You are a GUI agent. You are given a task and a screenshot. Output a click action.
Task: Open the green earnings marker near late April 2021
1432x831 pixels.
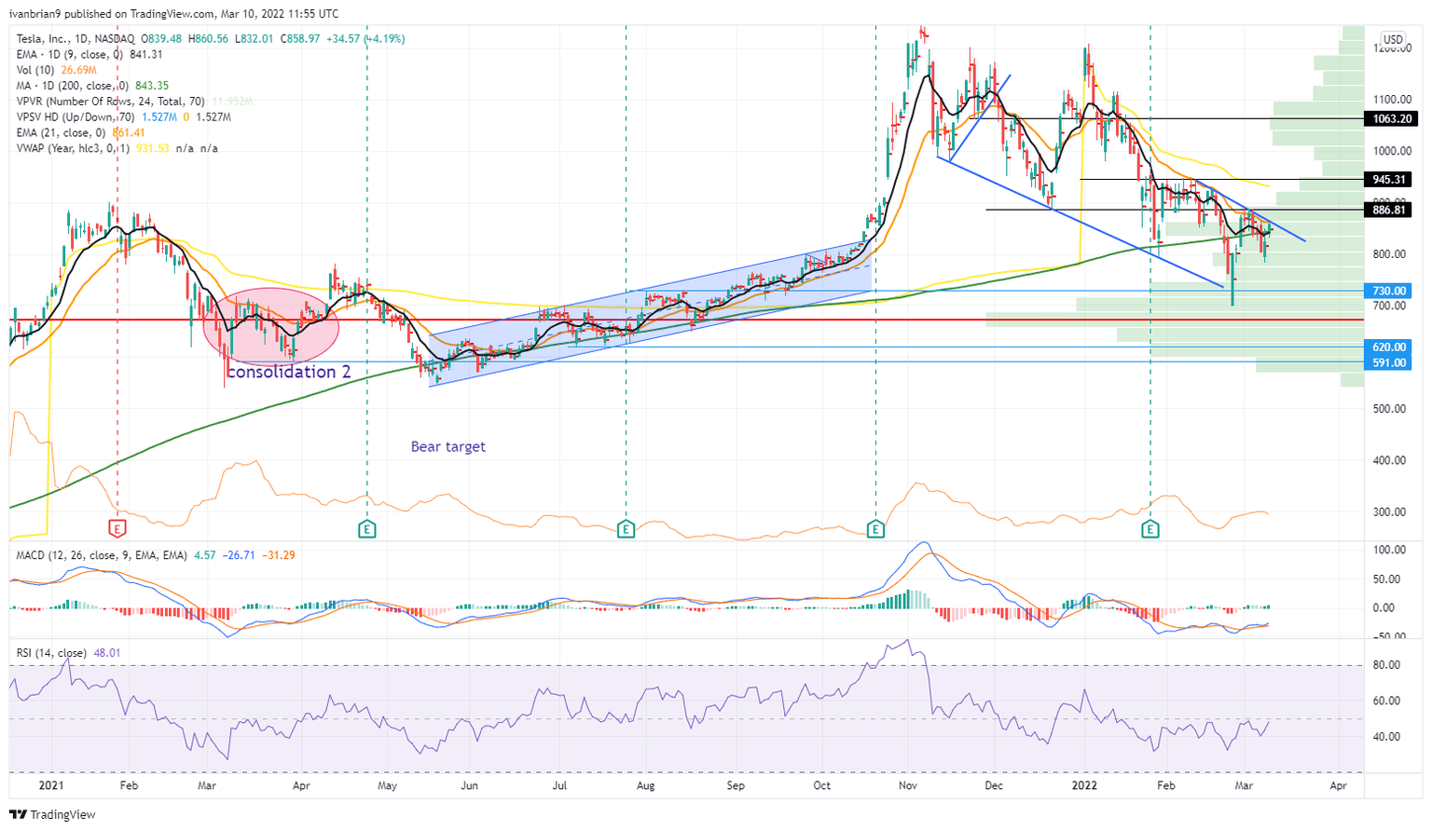[x=367, y=529]
